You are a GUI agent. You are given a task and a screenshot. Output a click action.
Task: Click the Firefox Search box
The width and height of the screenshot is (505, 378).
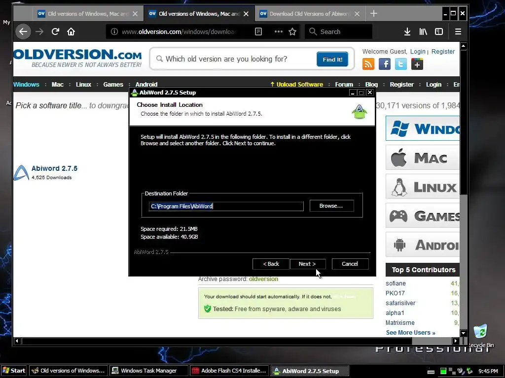(x=338, y=31)
